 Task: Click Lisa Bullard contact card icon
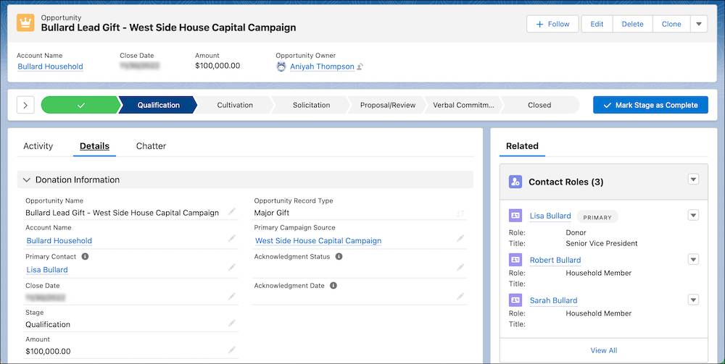(515, 216)
